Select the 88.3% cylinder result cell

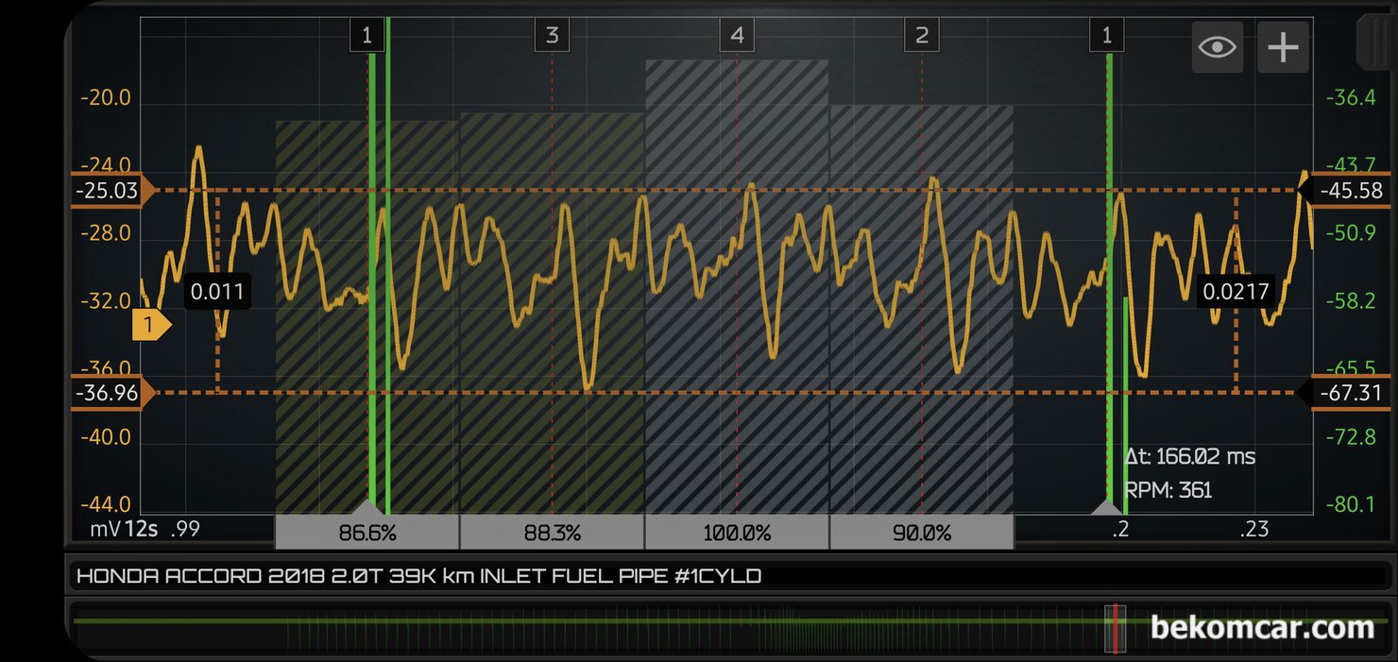point(553,533)
